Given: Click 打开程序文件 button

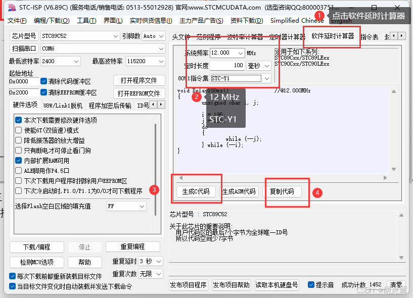Looking at the screenshot, I should point(139,80).
